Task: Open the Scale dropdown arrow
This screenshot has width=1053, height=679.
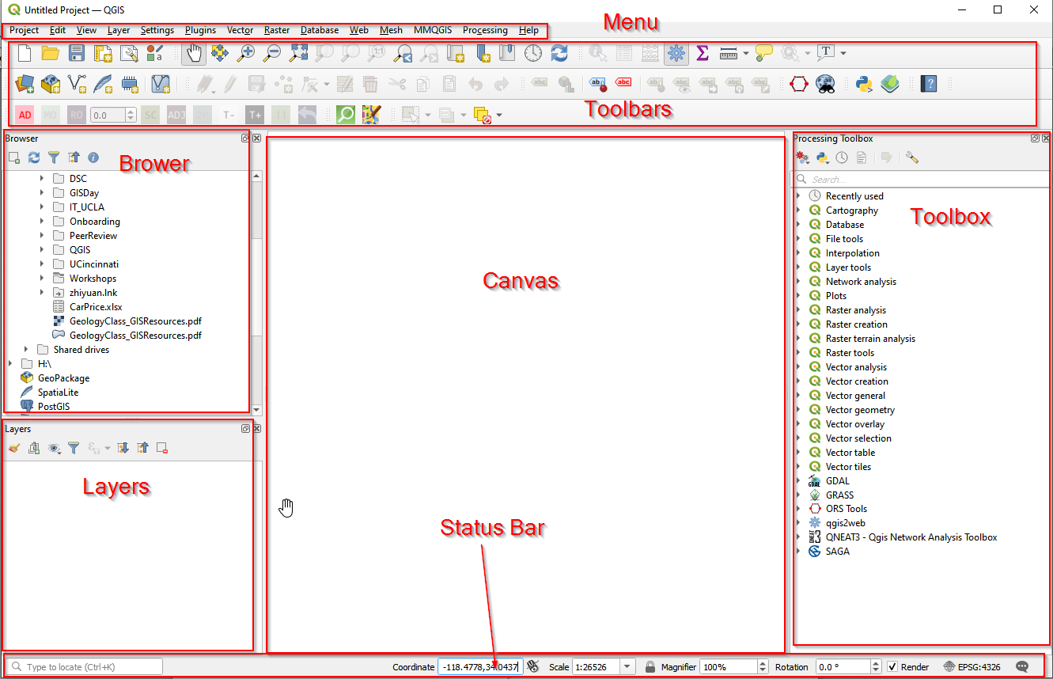Action: pos(628,667)
